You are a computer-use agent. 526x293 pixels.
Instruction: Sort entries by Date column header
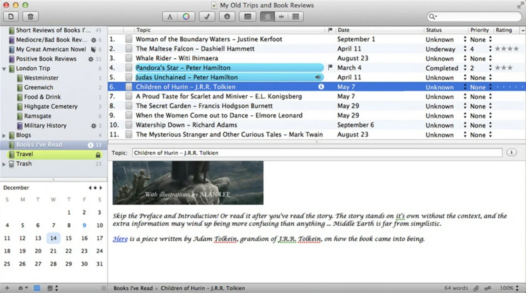pos(379,30)
